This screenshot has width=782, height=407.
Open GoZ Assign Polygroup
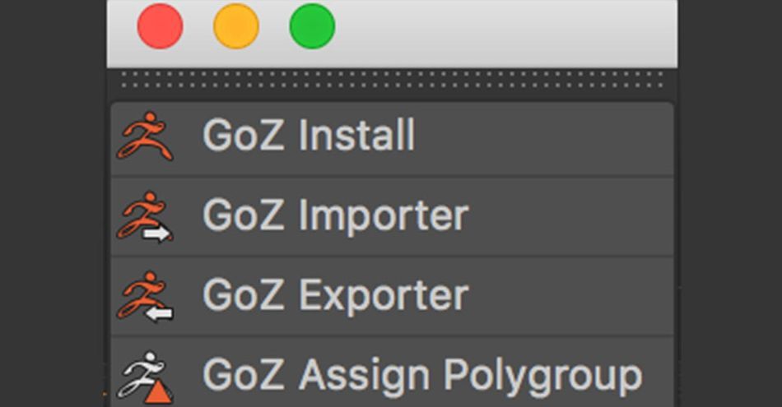tap(392, 372)
